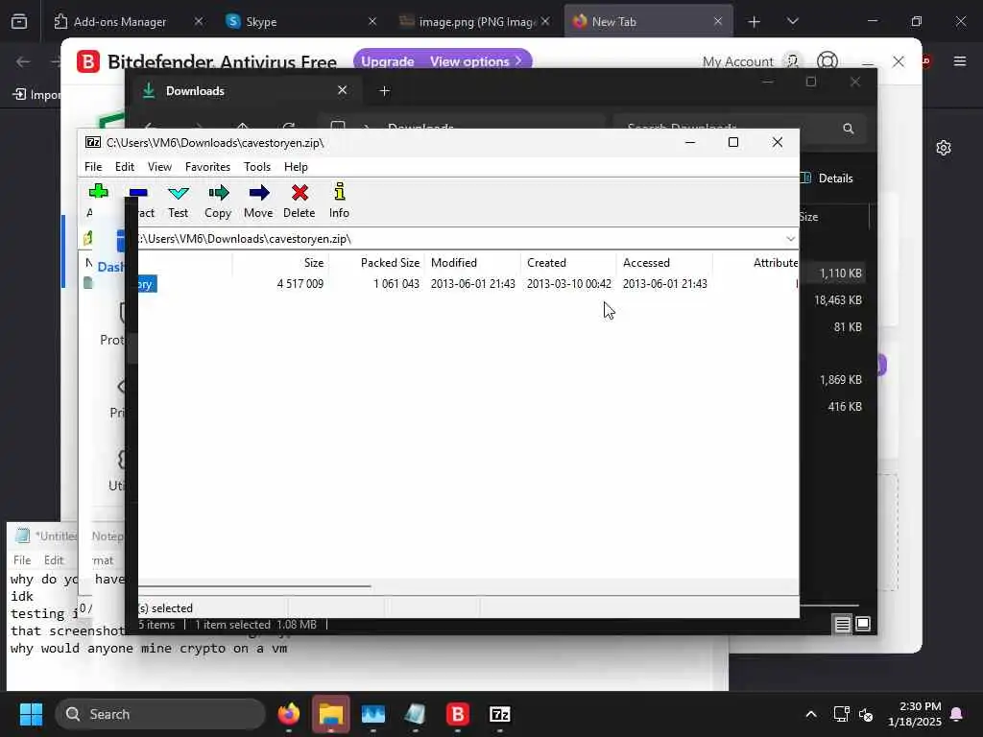This screenshot has height=737, width=983.
Task: Show hidden system tray icons
Action: (x=810, y=714)
